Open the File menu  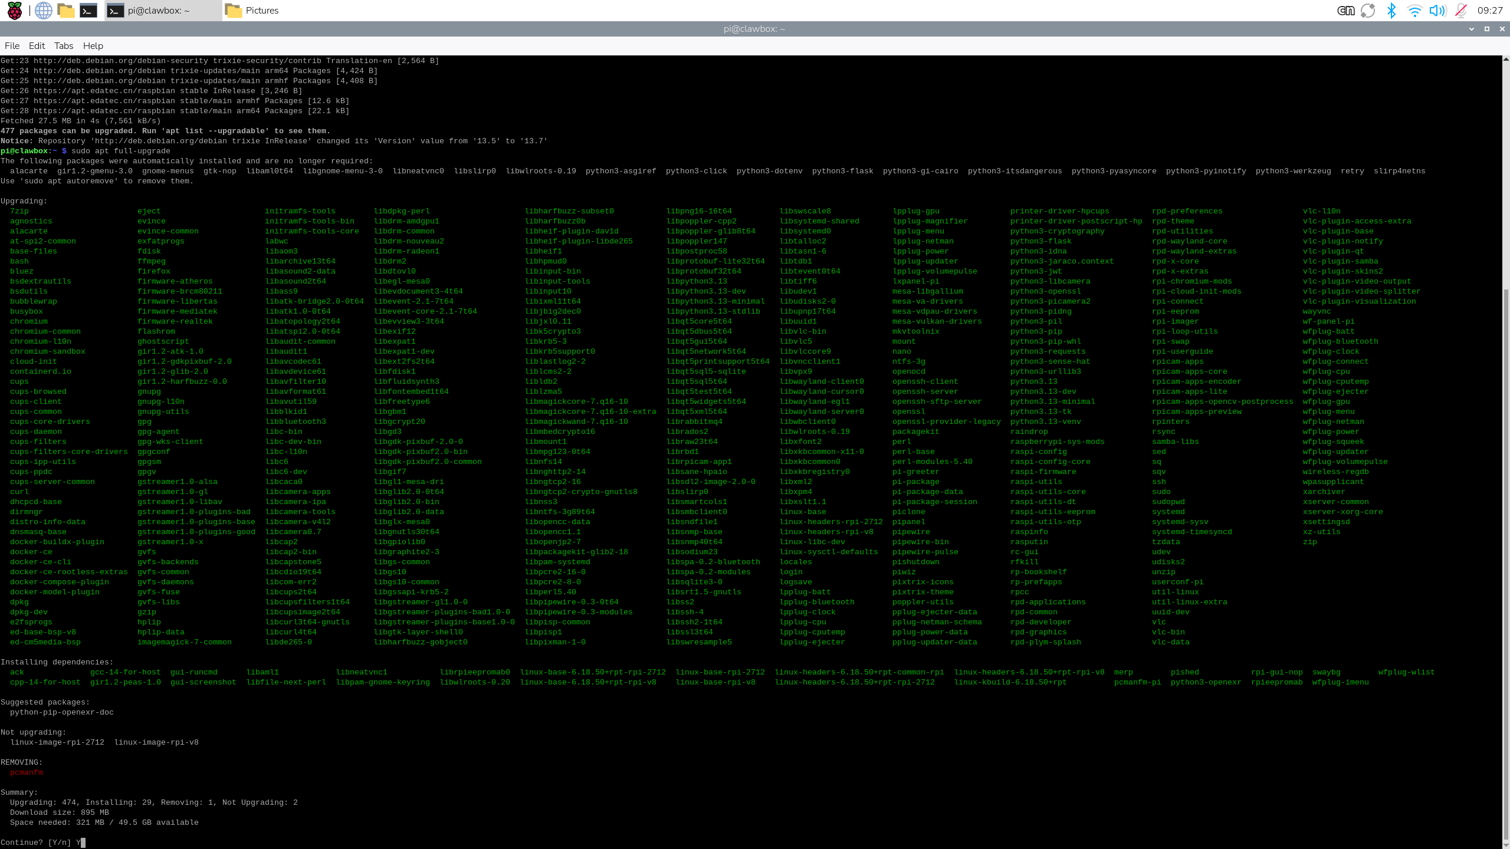pos(12,45)
